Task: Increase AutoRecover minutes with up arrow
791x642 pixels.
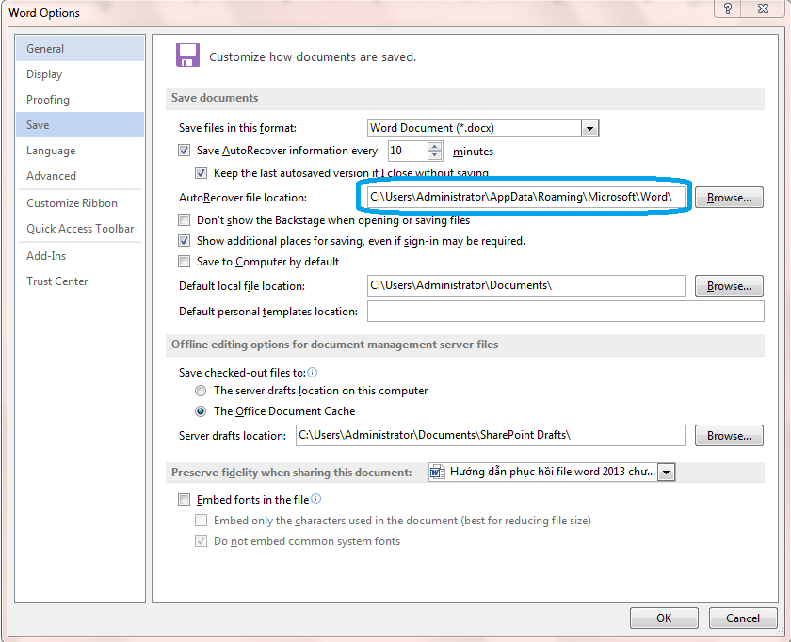Action: coord(434,146)
